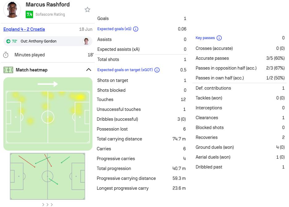Click the favorite star icon next to Marcus Rashford

click(87, 10)
